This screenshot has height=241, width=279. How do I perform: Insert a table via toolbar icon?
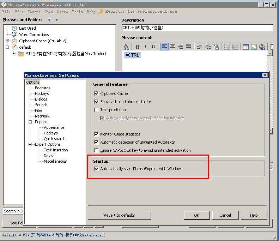[x=246, y=47]
